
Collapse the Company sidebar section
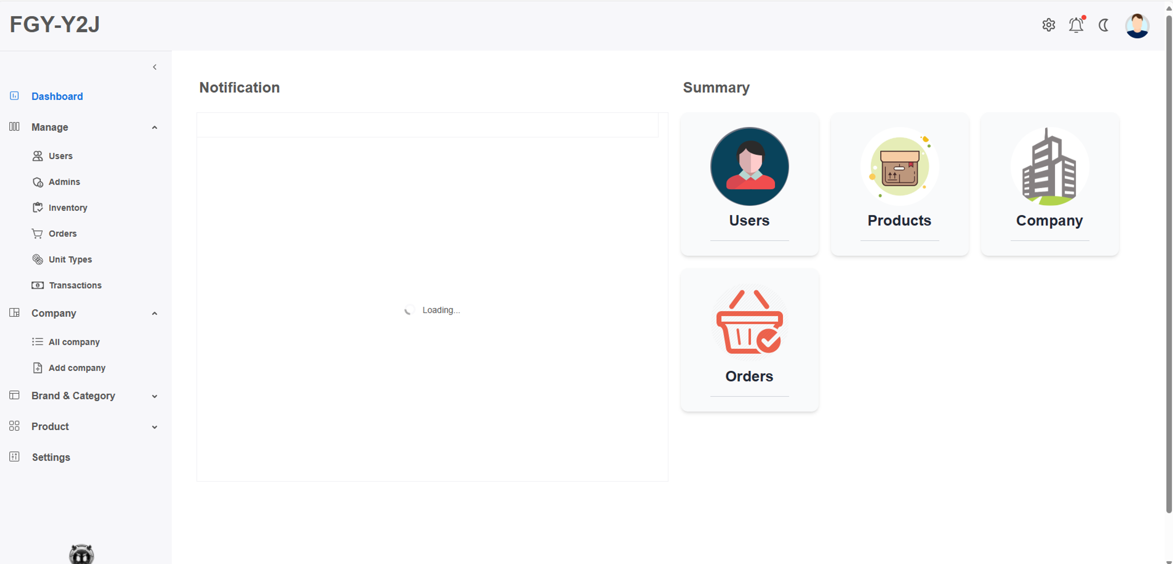coord(154,313)
